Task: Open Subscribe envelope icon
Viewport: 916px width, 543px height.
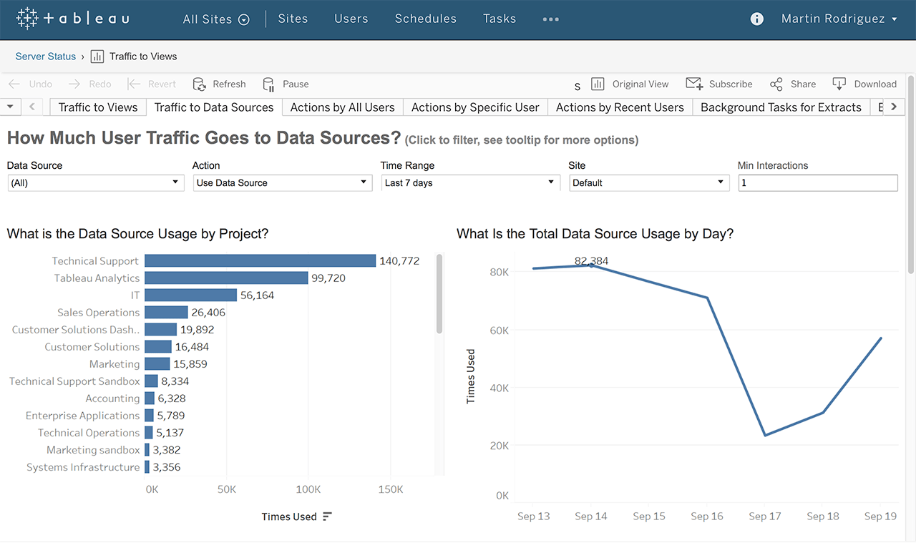Action: point(693,84)
